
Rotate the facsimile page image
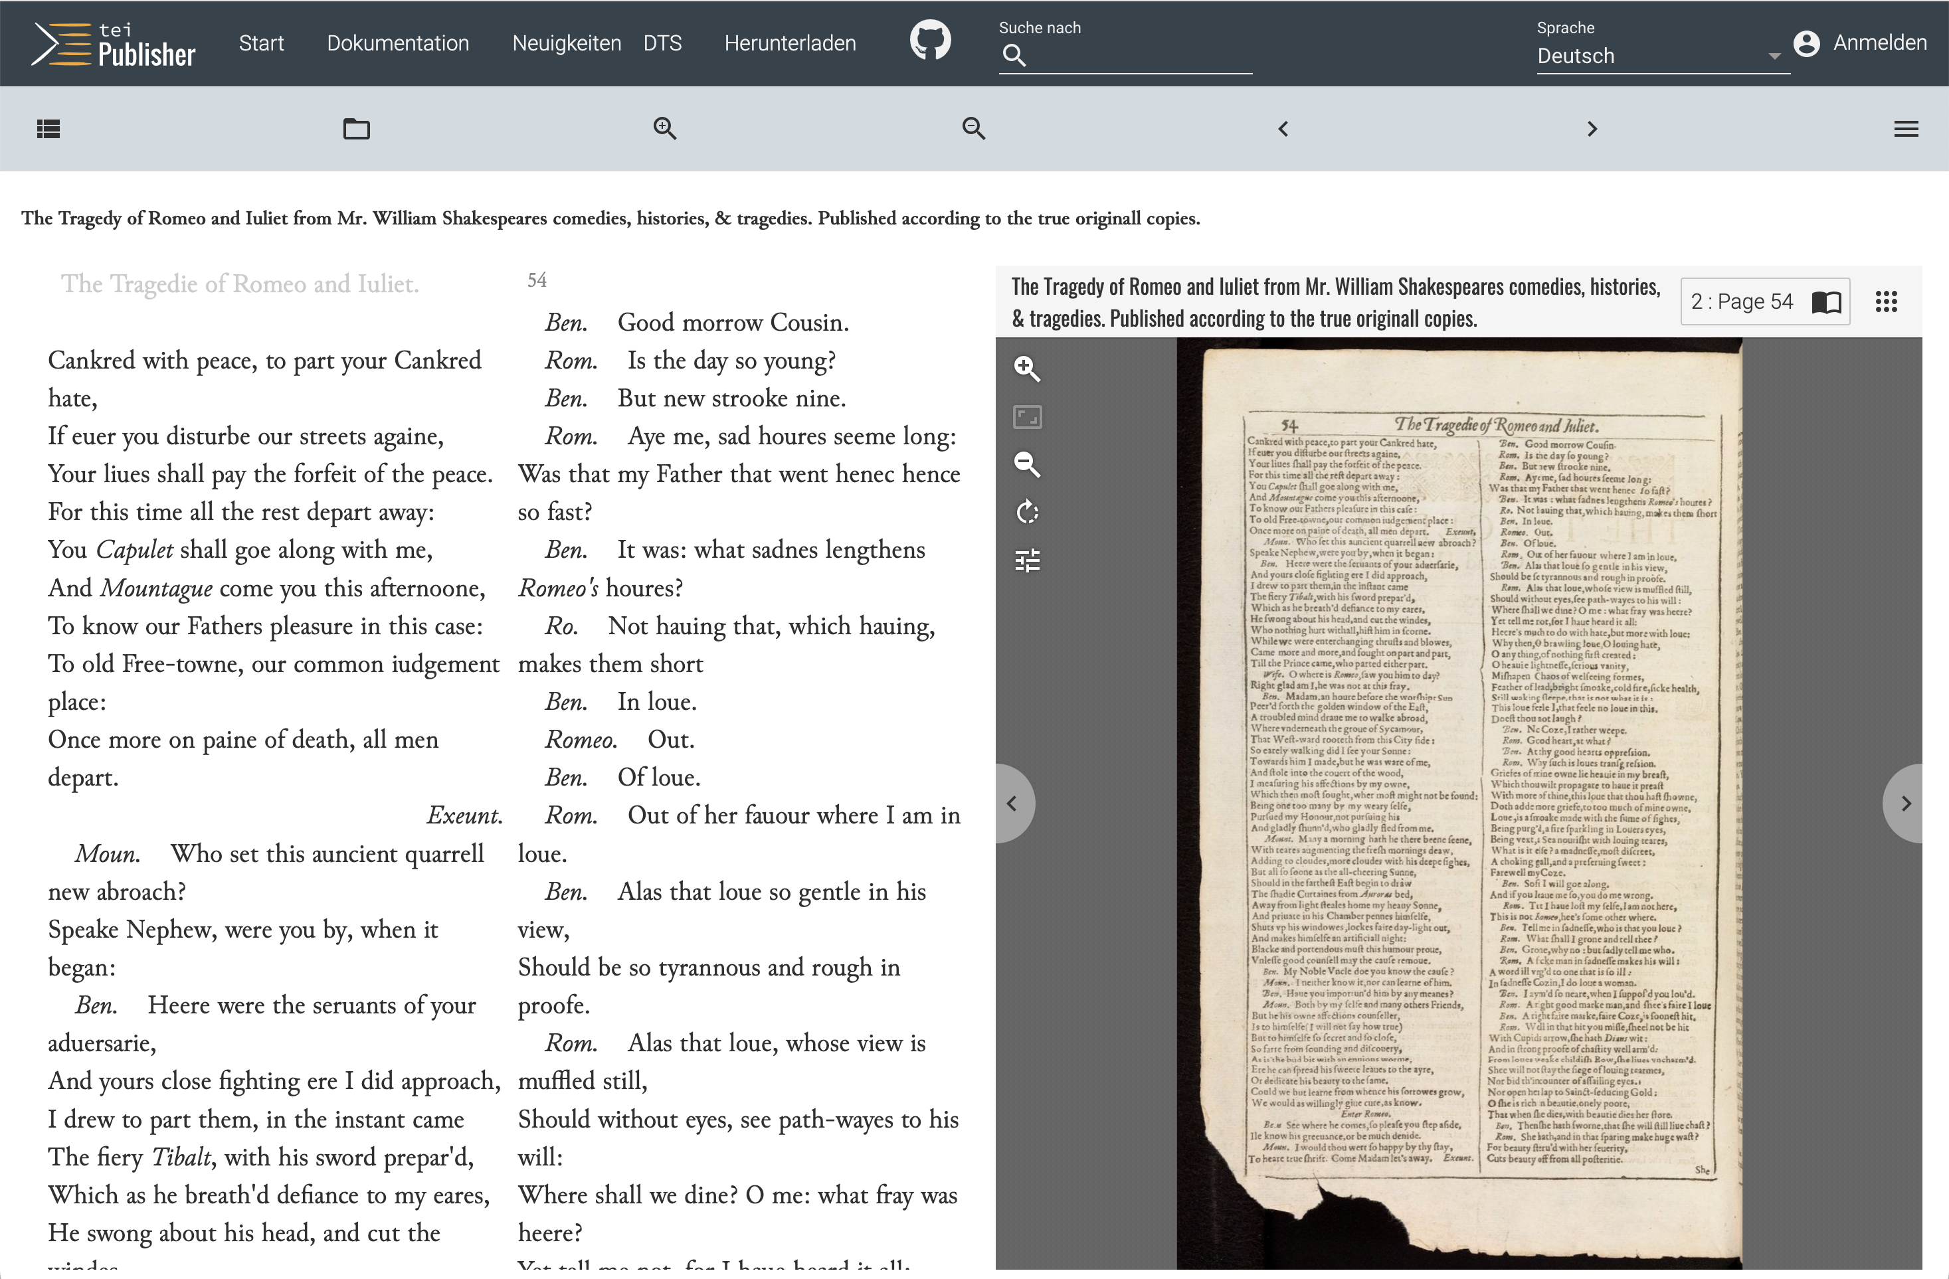tap(1027, 513)
